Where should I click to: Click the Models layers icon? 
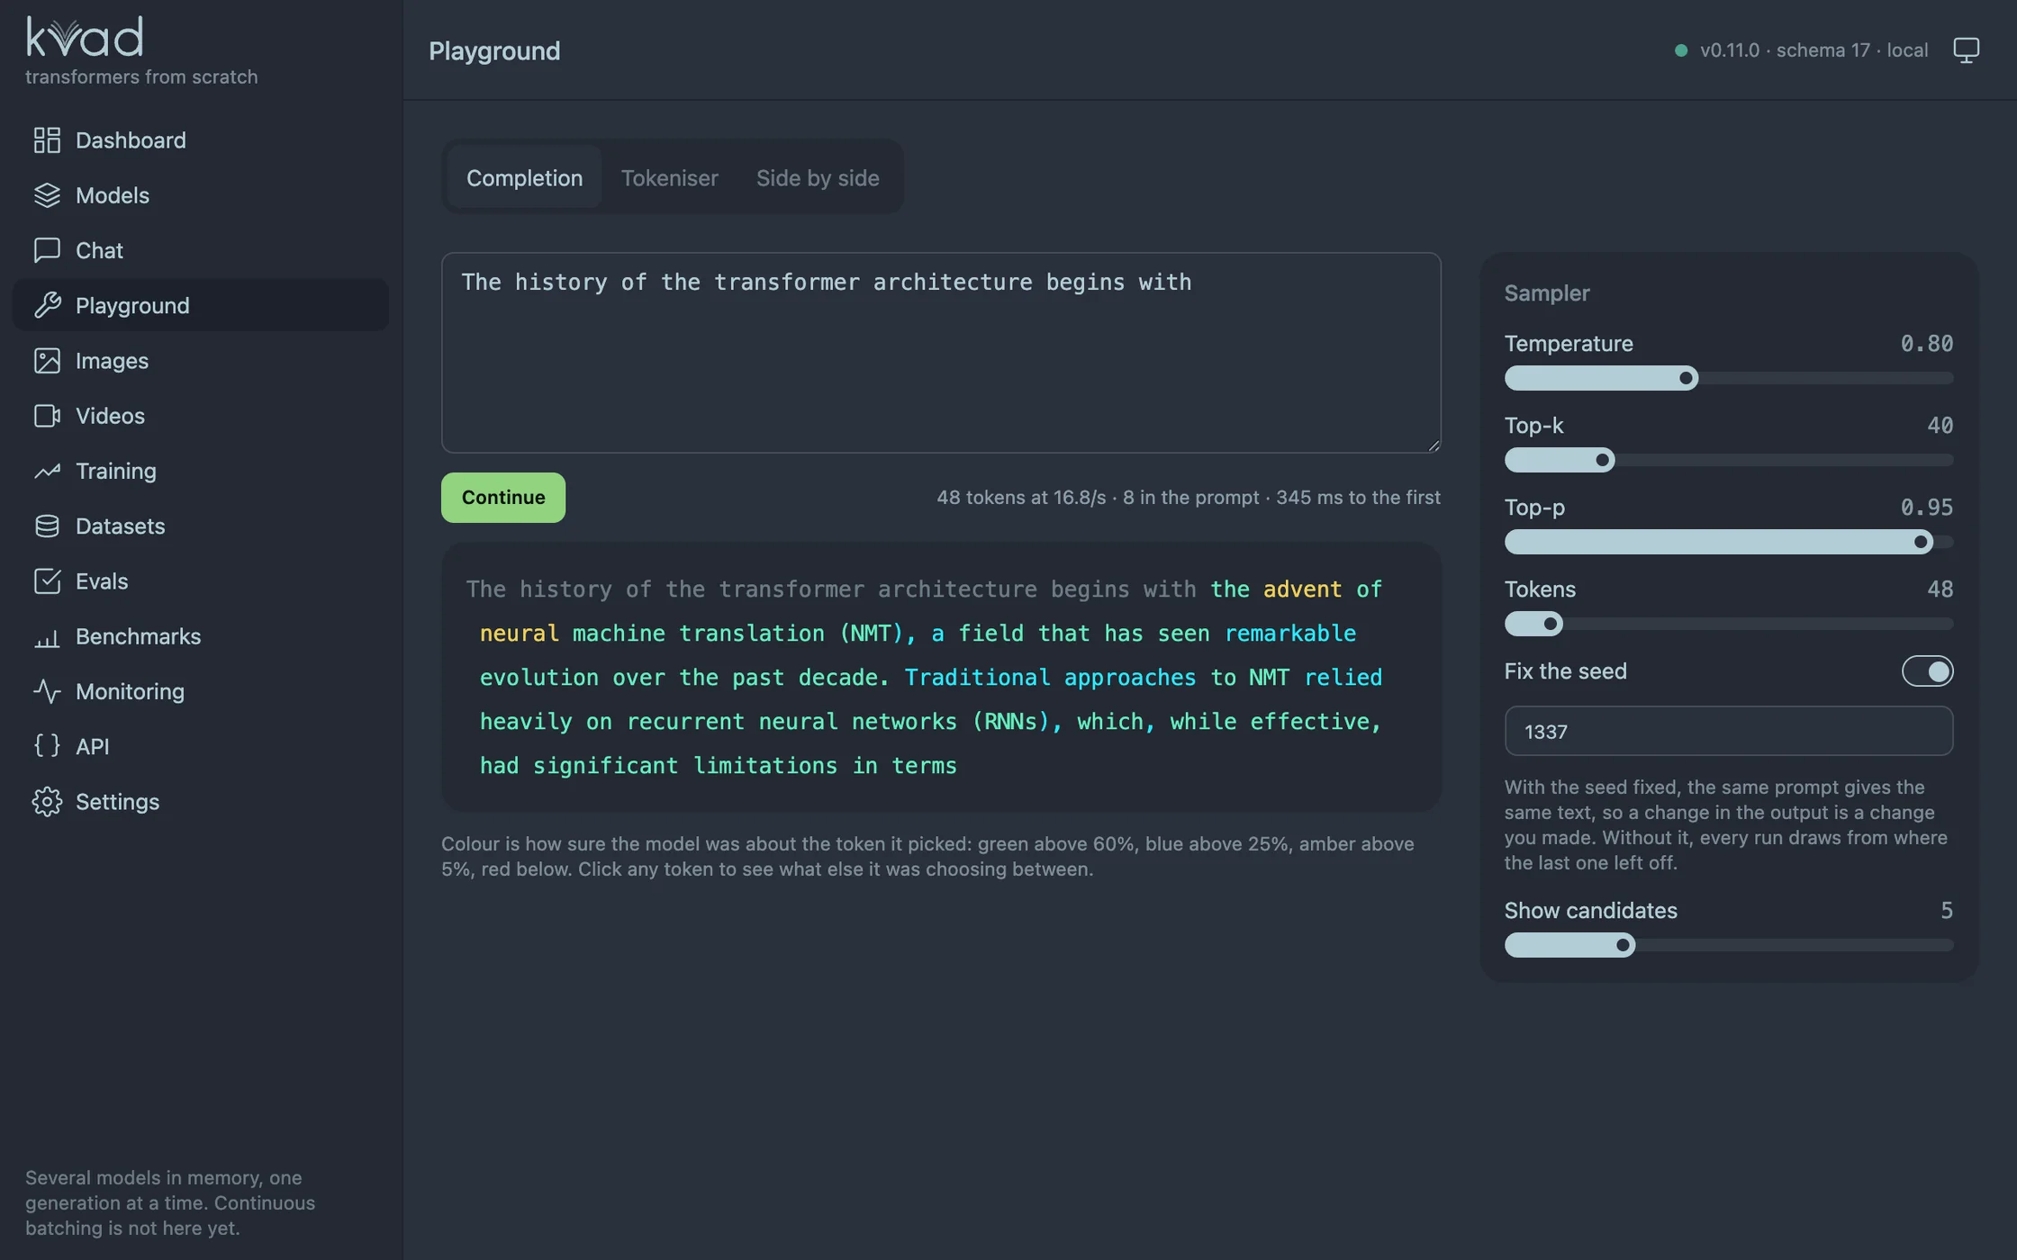[x=47, y=195]
